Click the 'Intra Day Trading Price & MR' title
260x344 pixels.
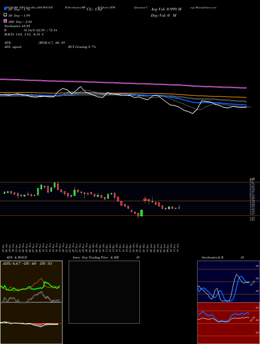point(96,257)
